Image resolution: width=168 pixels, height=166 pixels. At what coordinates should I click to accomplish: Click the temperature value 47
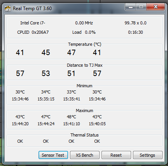pyautogui.click(x=71, y=52)
